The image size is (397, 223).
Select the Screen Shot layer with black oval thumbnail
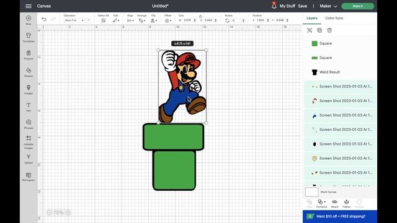(x=340, y=144)
